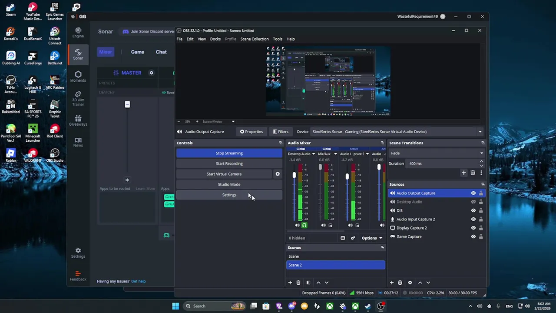
Task: Expand the Device dropdown for SteelSeries Sonar
Action: click(480, 132)
